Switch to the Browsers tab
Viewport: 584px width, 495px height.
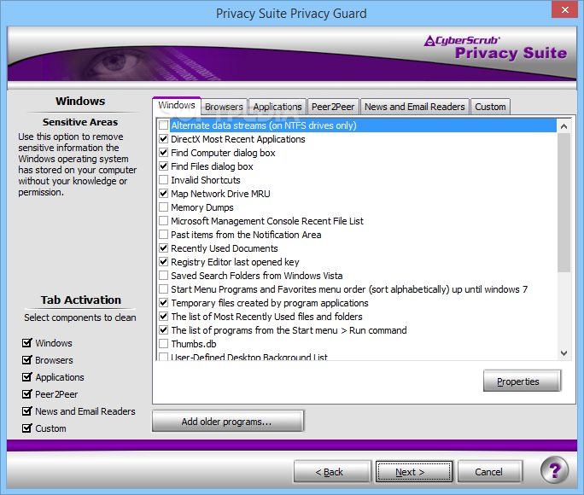224,107
